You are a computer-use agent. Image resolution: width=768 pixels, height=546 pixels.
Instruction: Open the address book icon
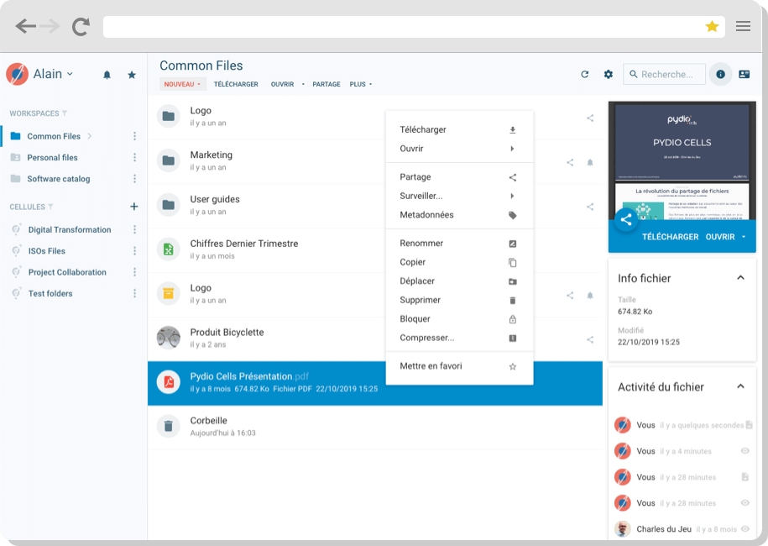point(744,75)
